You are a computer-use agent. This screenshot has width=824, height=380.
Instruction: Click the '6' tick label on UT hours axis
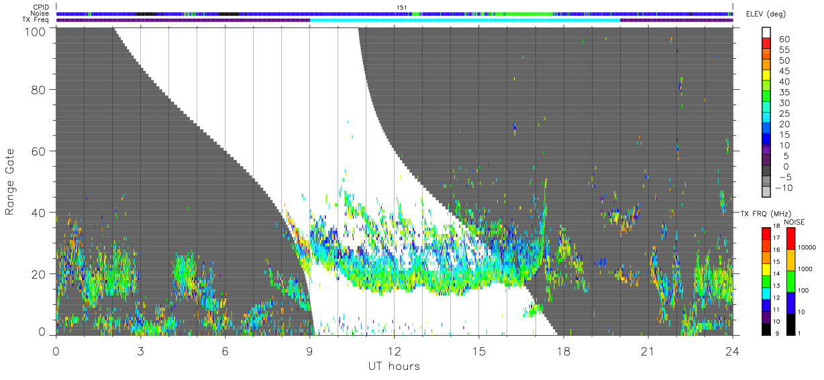click(225, 351)
